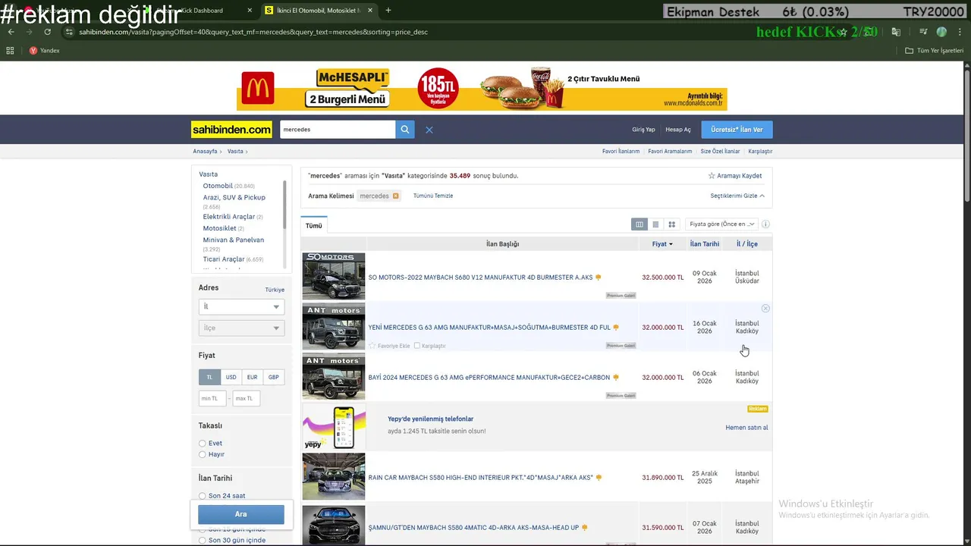Image resolution: width=971 pixels, height=546 pixels.
Task: Click Favoriye Ekle star on G 63 listing
Action: [372, 346]
